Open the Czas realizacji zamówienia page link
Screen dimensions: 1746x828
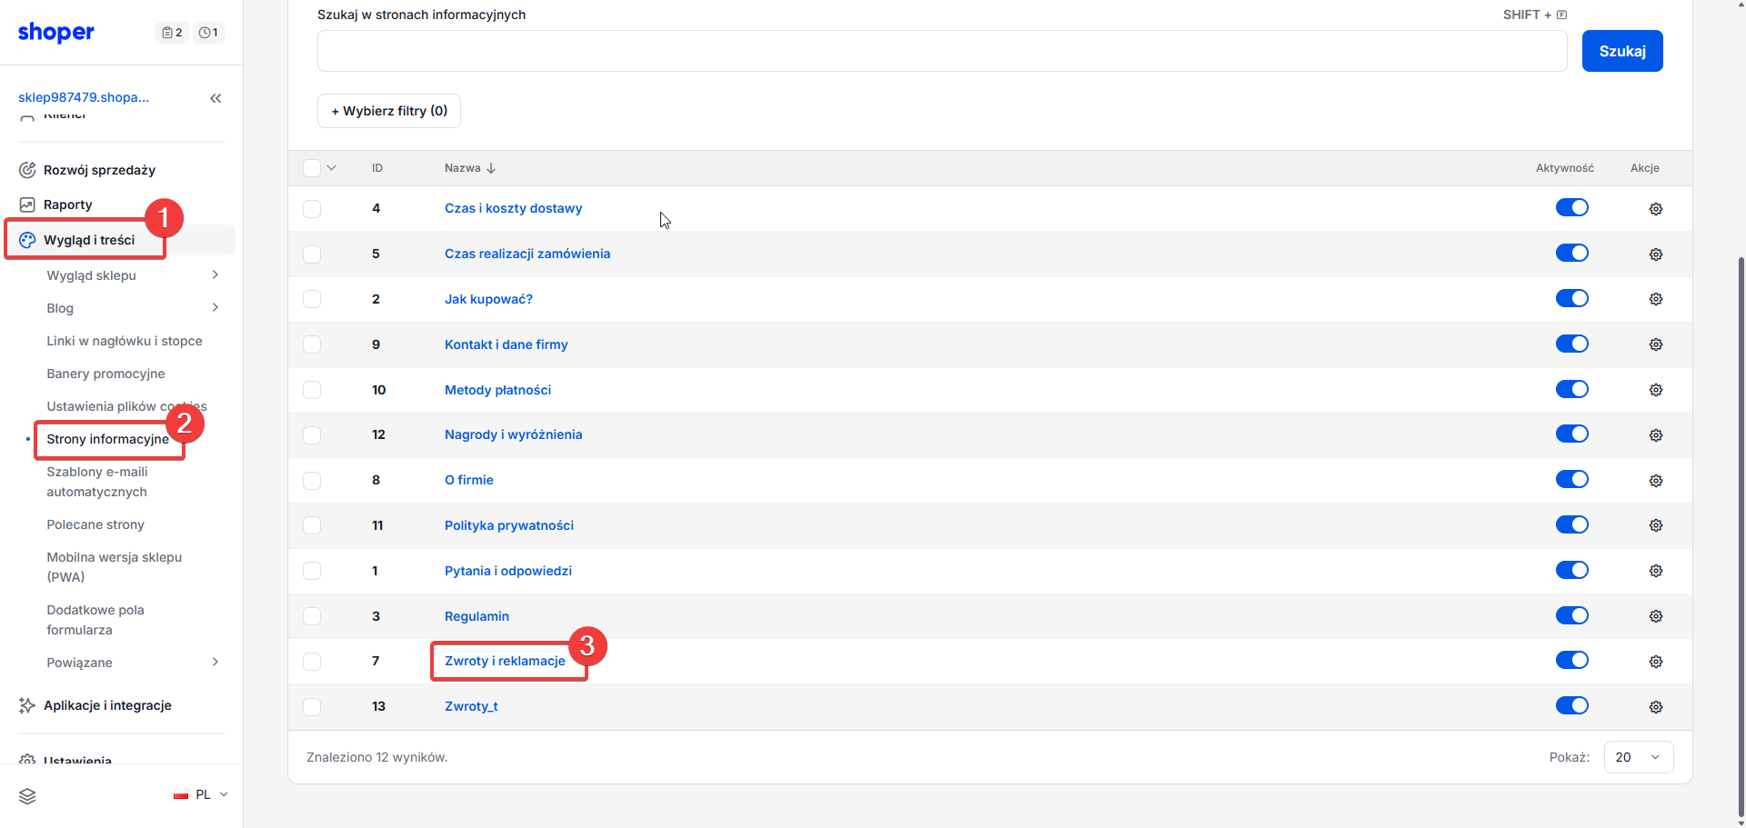click(527, 254)
